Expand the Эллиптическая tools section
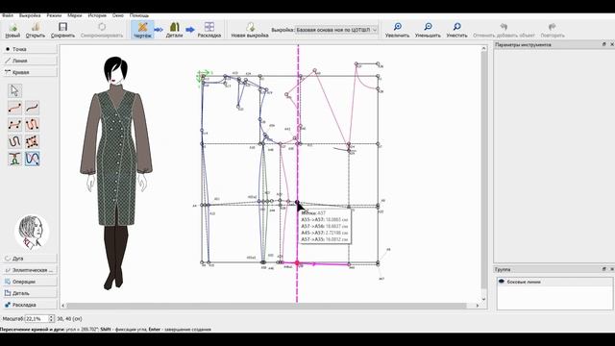This screenshot has width=615, height=346. coord(30,270)
